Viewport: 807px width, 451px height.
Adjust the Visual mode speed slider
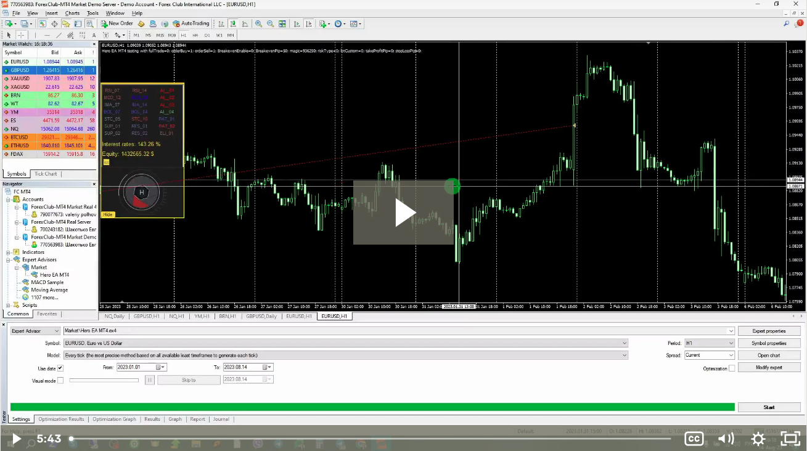tap(104, 380)
